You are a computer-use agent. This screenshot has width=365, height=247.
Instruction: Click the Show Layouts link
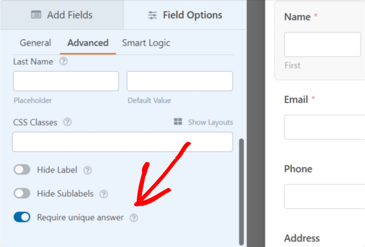tap(210, 122)
